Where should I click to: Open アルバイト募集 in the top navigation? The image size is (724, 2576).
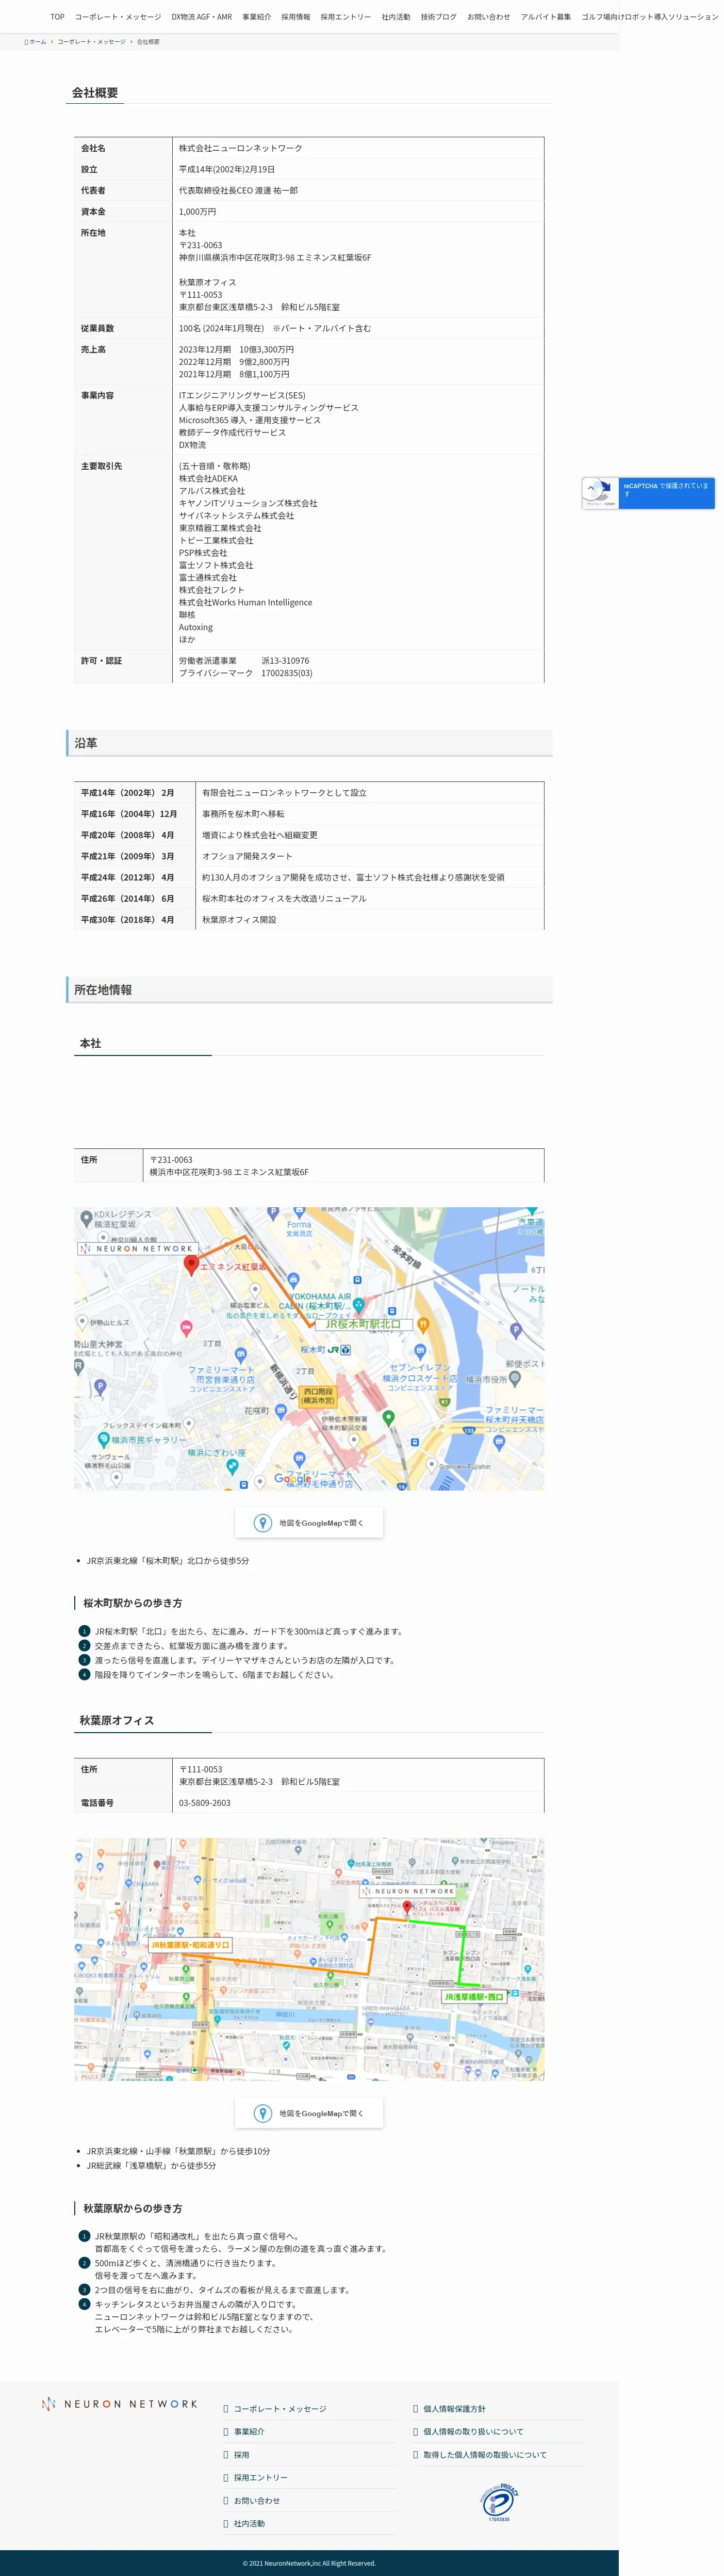point(546,17)
